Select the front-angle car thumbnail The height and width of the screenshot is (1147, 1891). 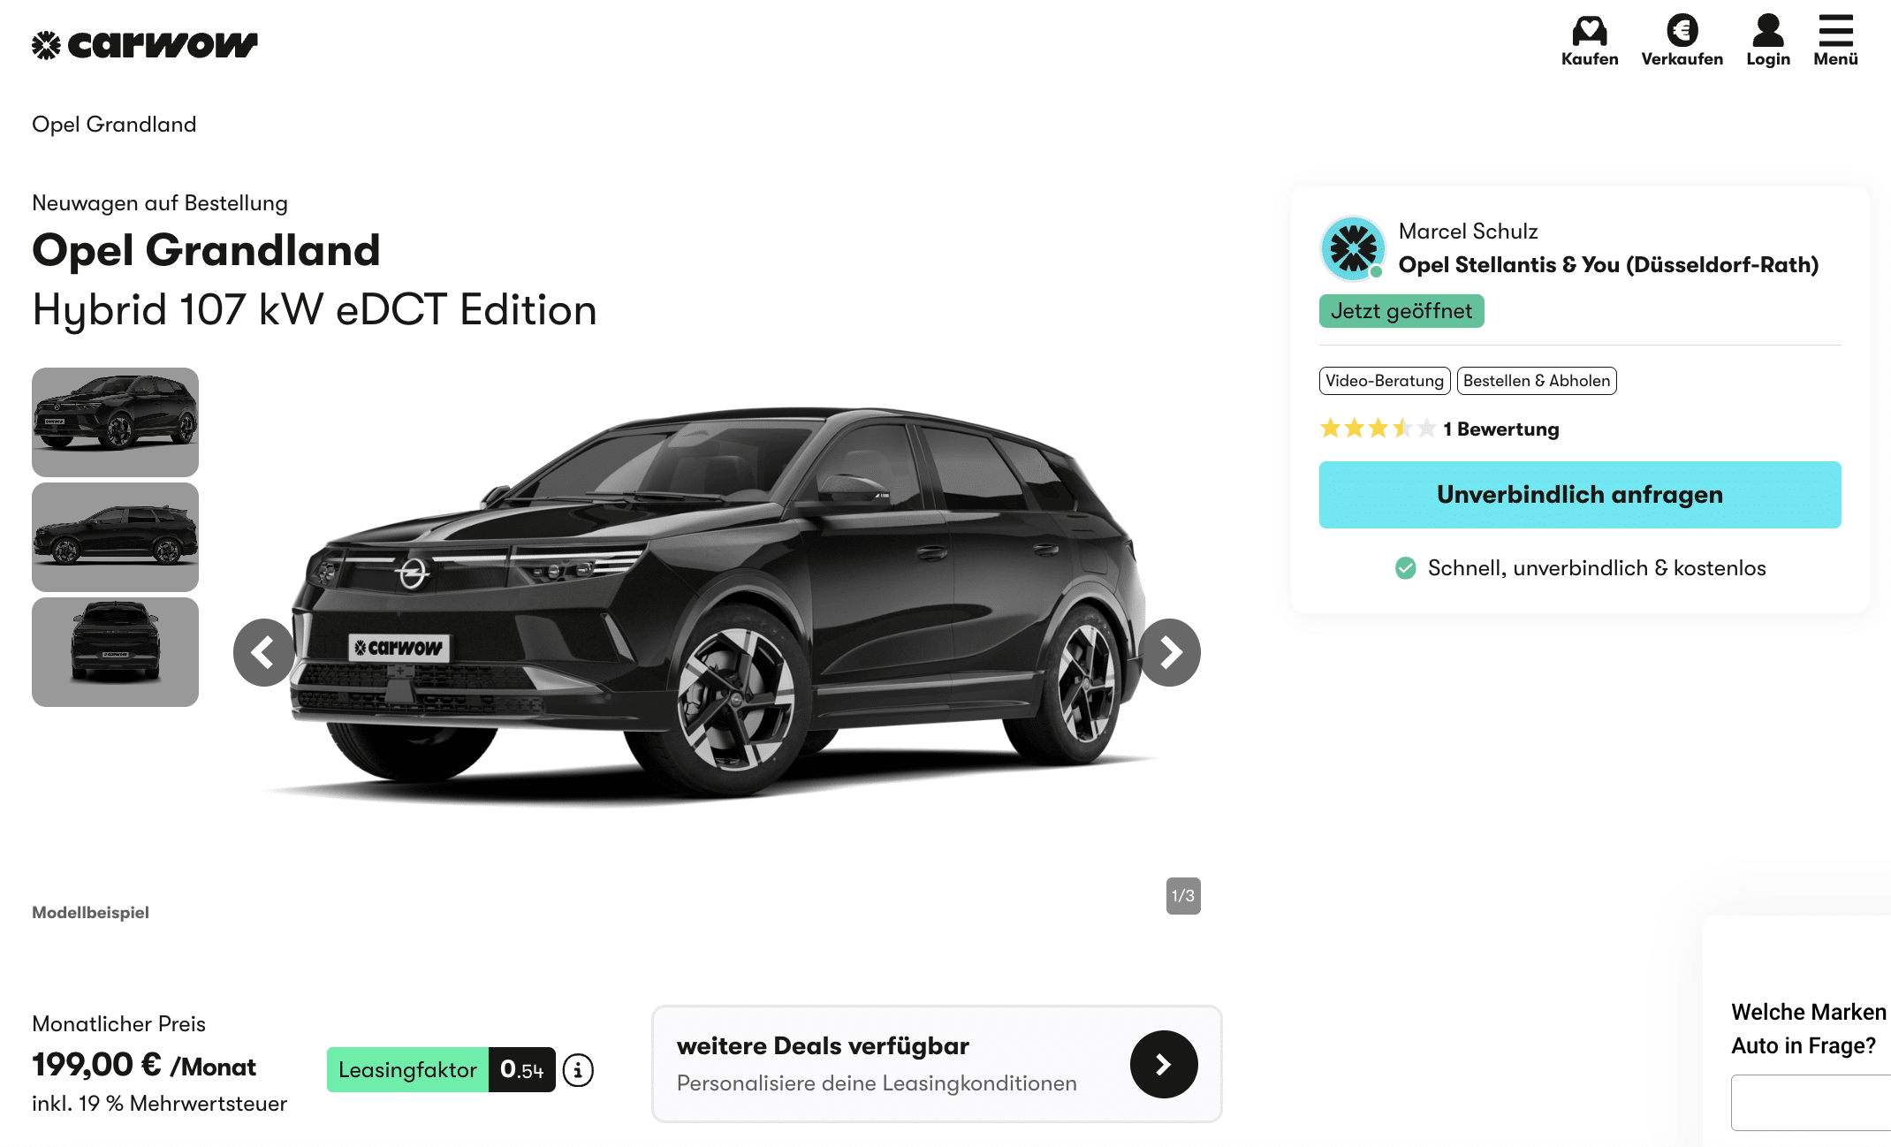pyautogui.click(x=115, y=422)
